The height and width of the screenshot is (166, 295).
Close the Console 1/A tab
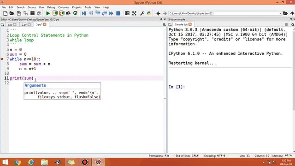[x=190, y=24]
